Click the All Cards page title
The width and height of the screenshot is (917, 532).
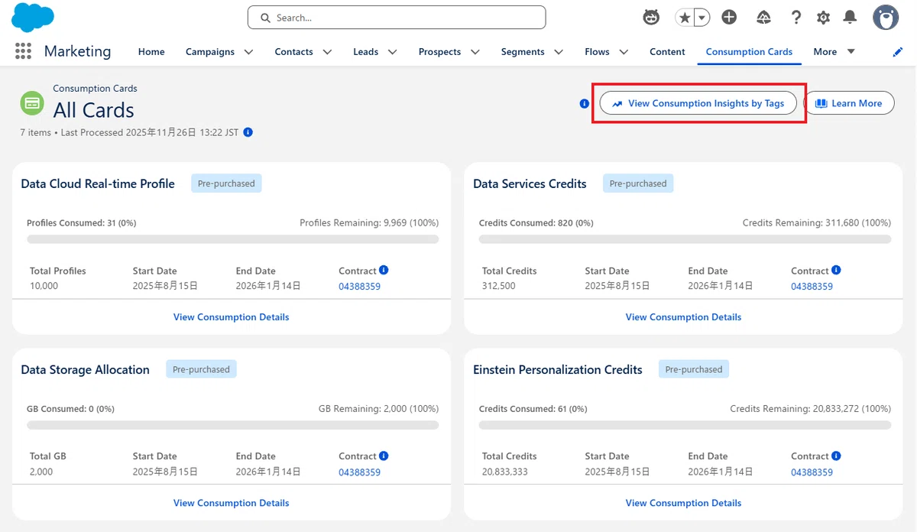pos(93,110)
